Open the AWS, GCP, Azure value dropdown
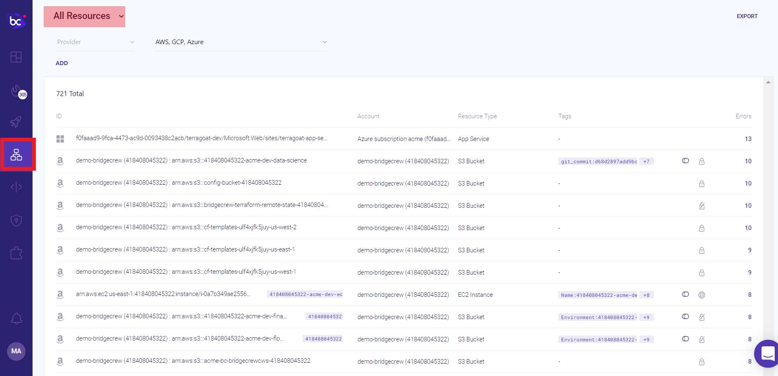The image size is (778, 376). (x=241, y=42)
